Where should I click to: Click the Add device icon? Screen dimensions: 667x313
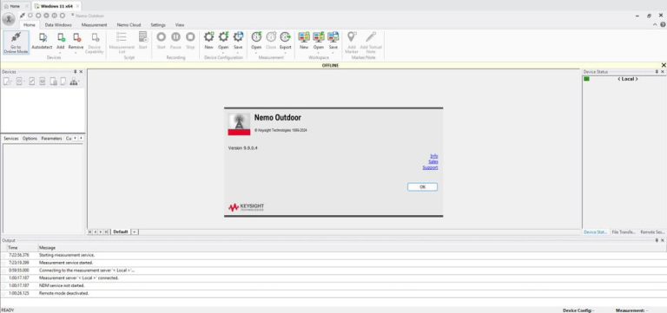pyautogui.click(x=61, y=37)
